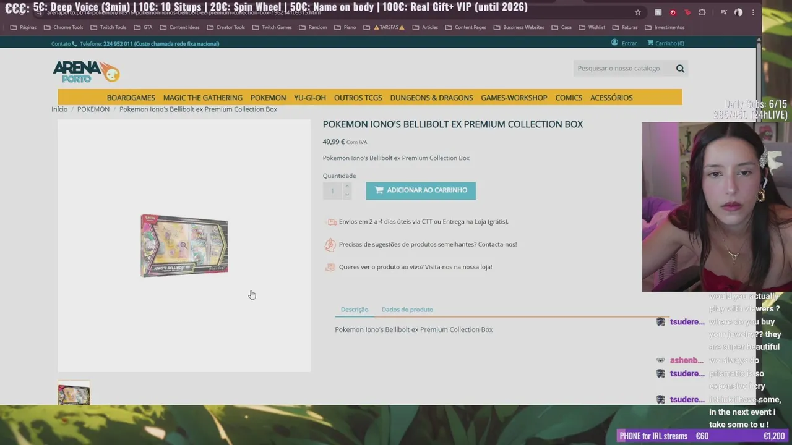Image resolution: width=792 pixels, height=445 pixels.
Task: Click the search magnifier icon
Action: tap(680, 69)
